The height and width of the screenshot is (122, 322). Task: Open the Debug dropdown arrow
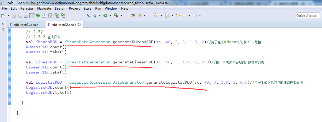(100, 16)
